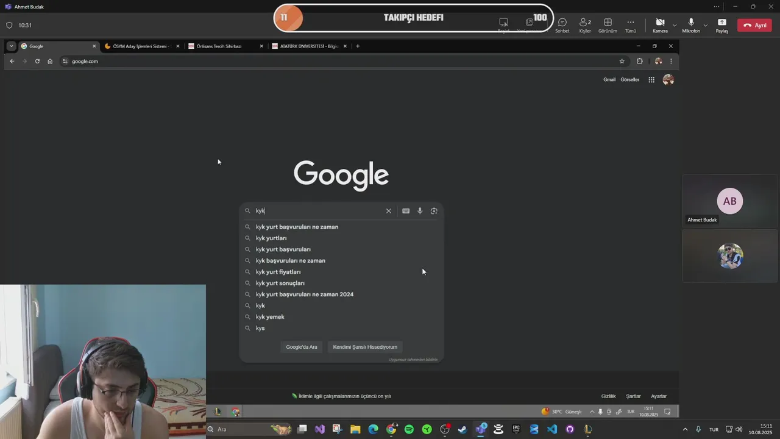Bookmark this page with star icon
The width and height of the screenshot is (780, 439).
622,61
